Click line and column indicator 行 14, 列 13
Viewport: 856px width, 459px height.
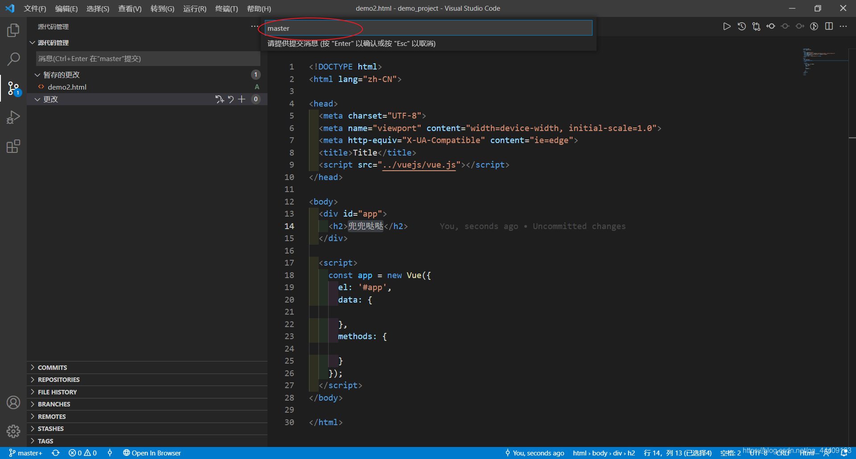[678, 453]
